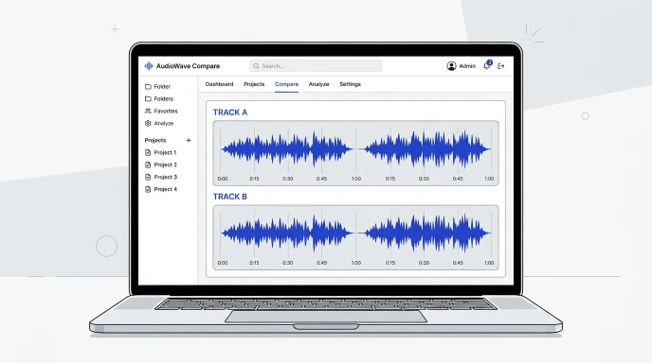Viewport: 652px width, 363px height.
Task: Go to the Settings tab
Action: (x=350, y=84)
